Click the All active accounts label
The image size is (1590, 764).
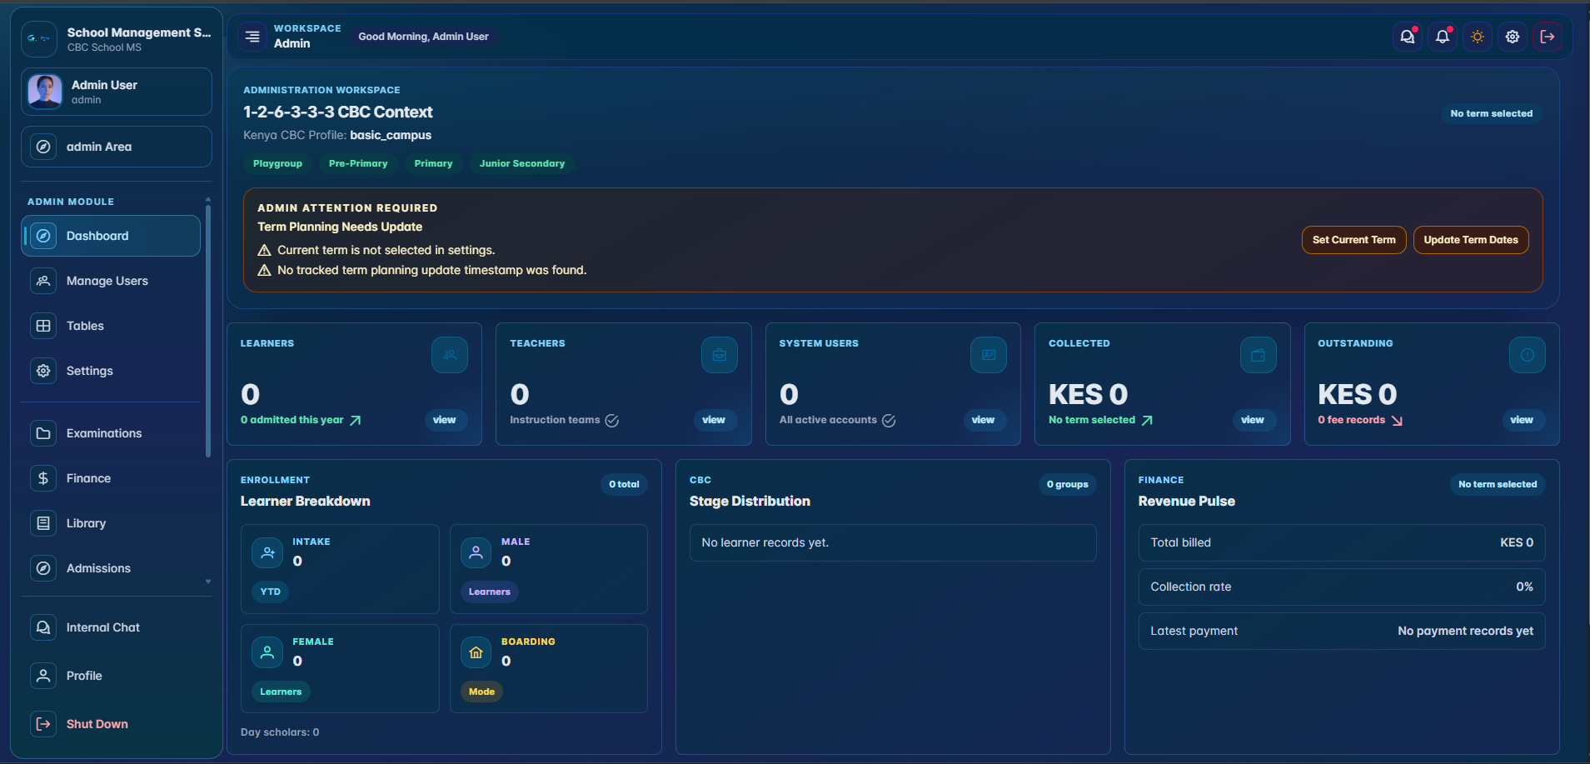[x=828, y=420]
